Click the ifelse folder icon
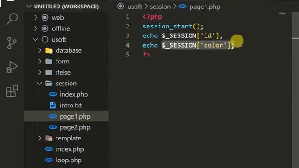 tap(49, 72)
